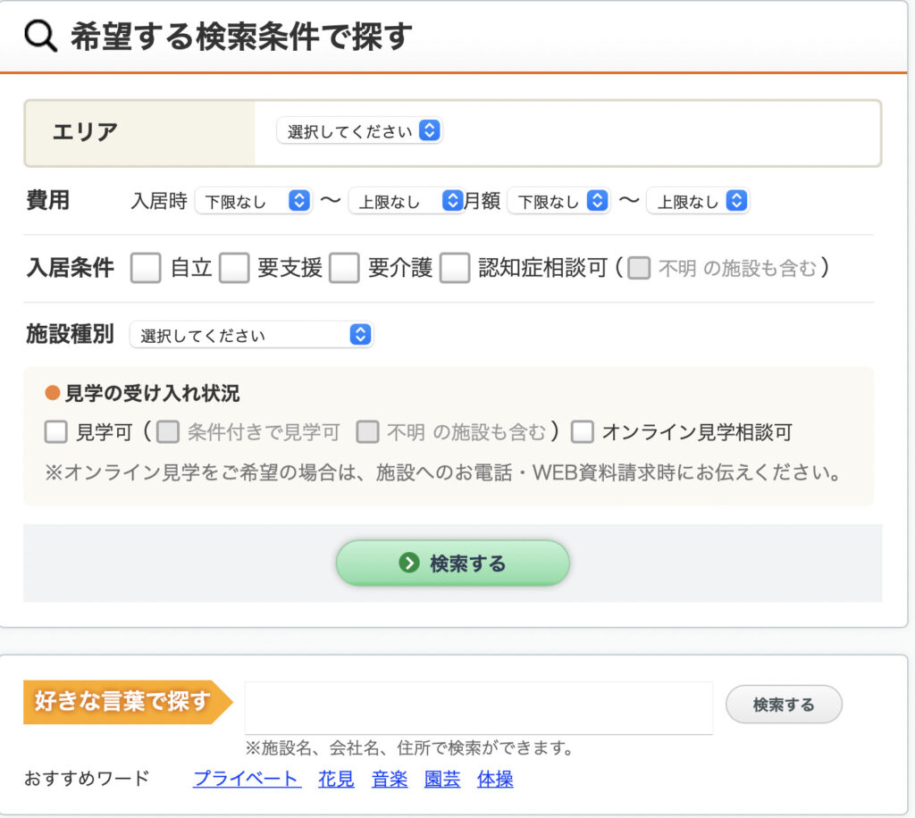Open 入居時 lower limit dropdown

[253, 201]
